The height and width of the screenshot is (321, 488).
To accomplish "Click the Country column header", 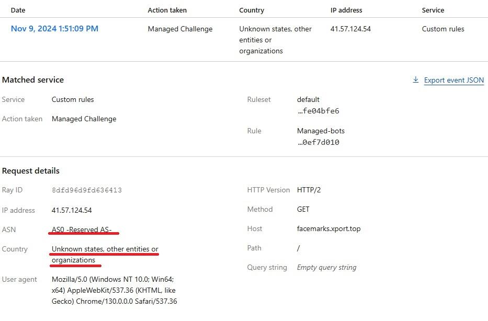I will pyautogui.click(x=252, y=10).
